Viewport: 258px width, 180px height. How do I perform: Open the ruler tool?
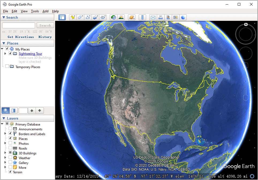[x=142, y=17]
